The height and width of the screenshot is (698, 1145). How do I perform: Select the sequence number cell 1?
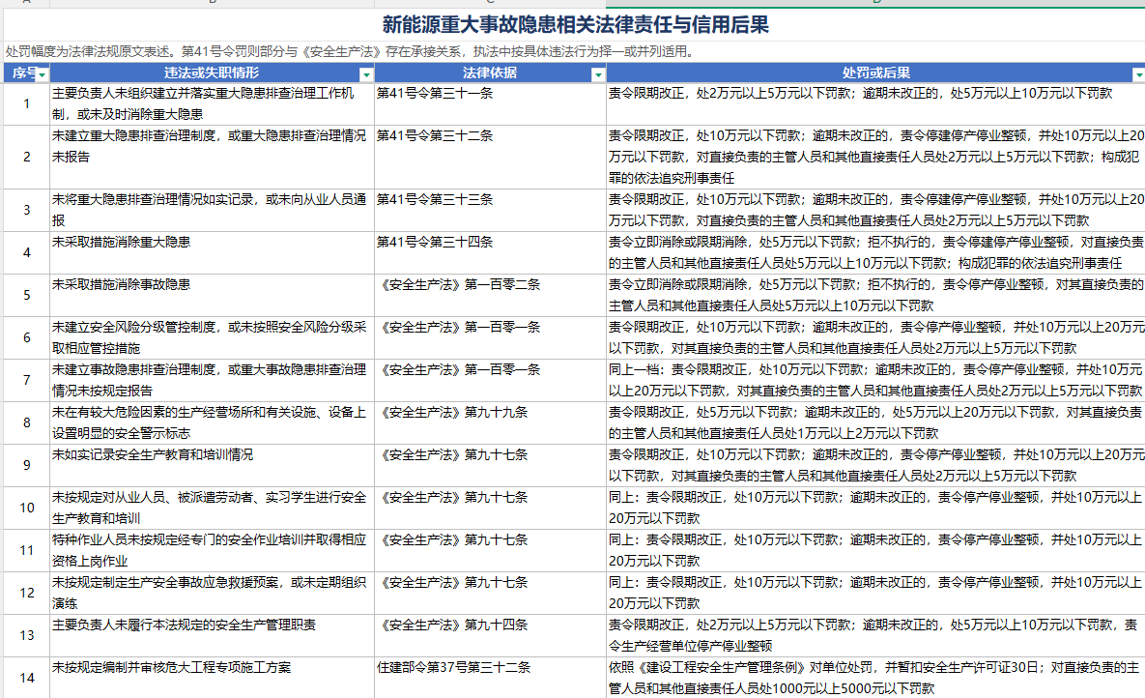(27, 103)
